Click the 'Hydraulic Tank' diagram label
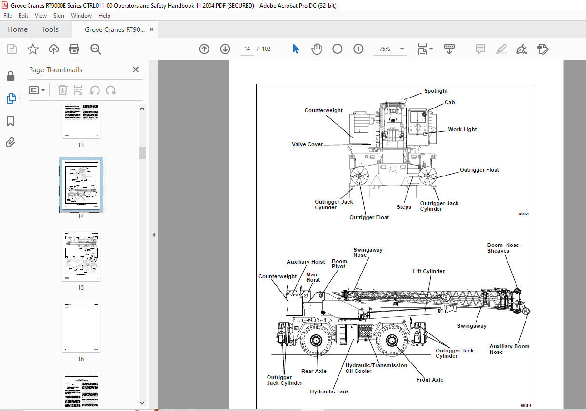 coord(329,391)
